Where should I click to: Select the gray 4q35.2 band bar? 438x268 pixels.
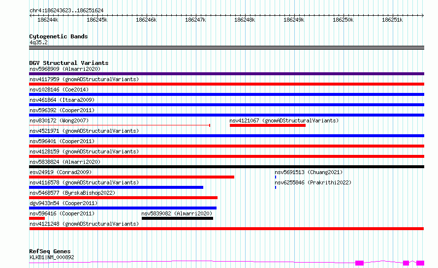coord(226,48)
